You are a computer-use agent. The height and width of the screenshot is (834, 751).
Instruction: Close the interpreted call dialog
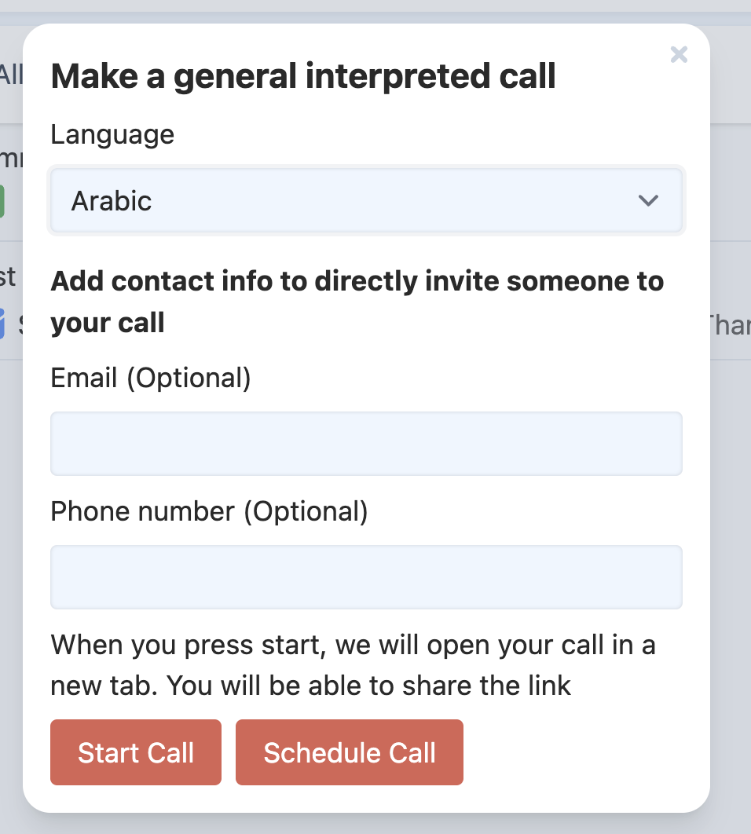point(679,54)
